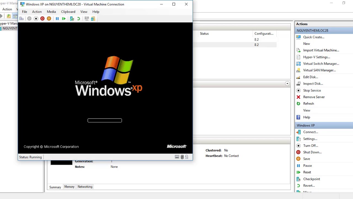Send Ctrl+Alt+Delete from the VM toolbar
The width and height of the screenshot is (353, 199).
tap(22, 19)
